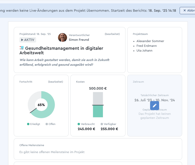The height and width of the screenshot is (165, 195).
Task: Click the blue pencil edit button in Zeitraum
Action: 155,105
